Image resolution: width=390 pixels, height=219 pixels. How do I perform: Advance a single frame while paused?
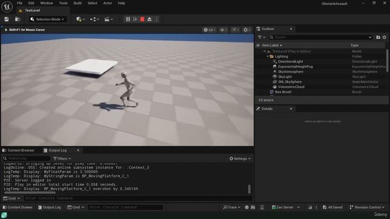point(135,19)
